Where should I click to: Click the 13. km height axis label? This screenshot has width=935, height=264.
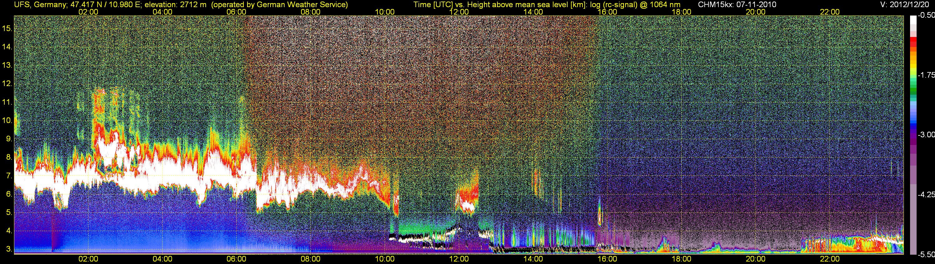(7, 65)
